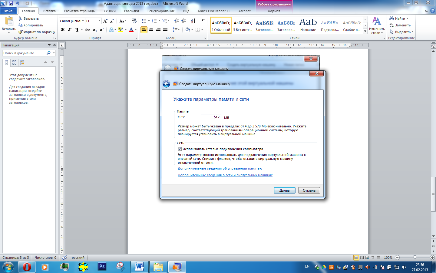Viewport: 436px width, 273px height.
Task: Switch to Full Screen Reading view in status bar
Action: (362, 258)
